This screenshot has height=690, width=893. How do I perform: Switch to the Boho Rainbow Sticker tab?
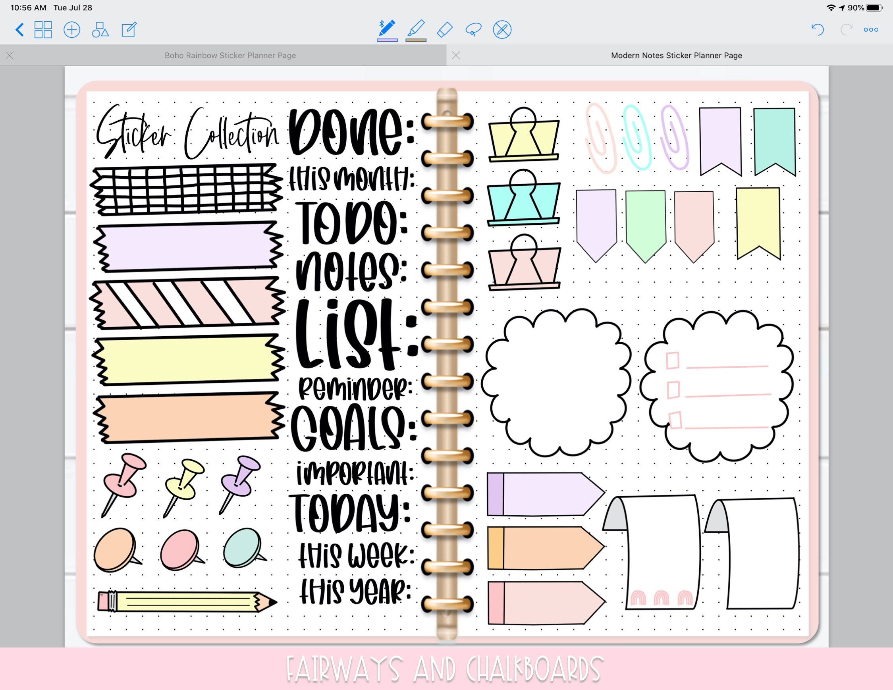tap(230, 55)
